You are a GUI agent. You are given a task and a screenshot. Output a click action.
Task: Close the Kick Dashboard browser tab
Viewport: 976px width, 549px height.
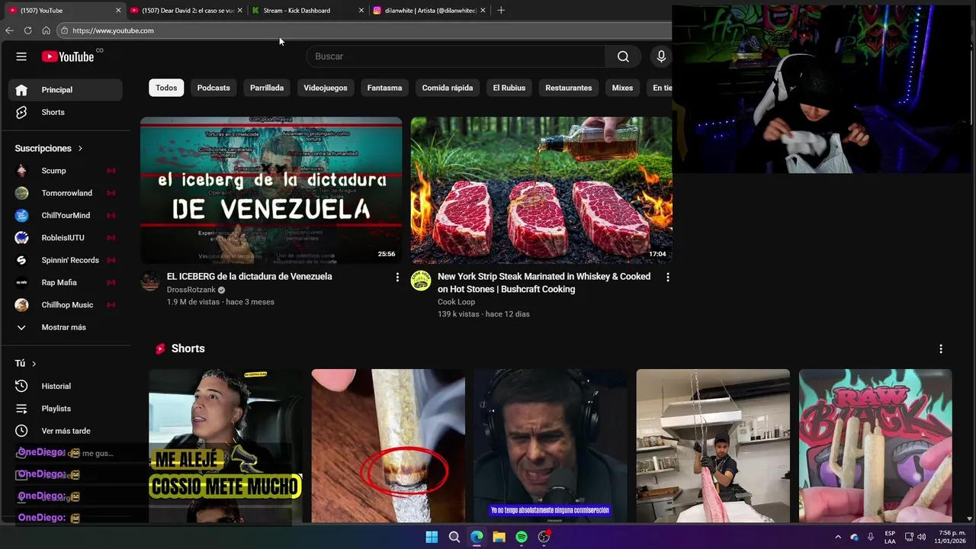(361, 11)
